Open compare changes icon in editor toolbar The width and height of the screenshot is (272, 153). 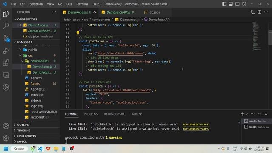click(253, 12)
